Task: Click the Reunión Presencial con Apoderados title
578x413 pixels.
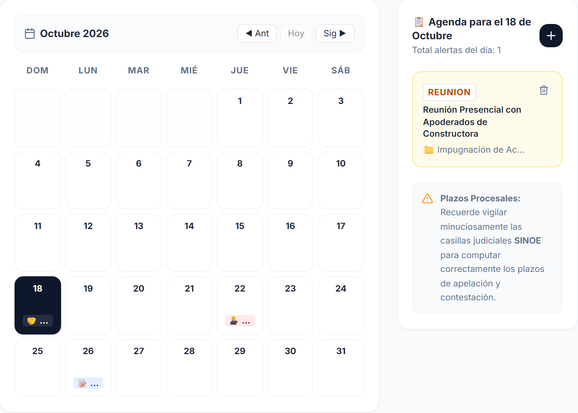Action: click(x=472, y=122)
